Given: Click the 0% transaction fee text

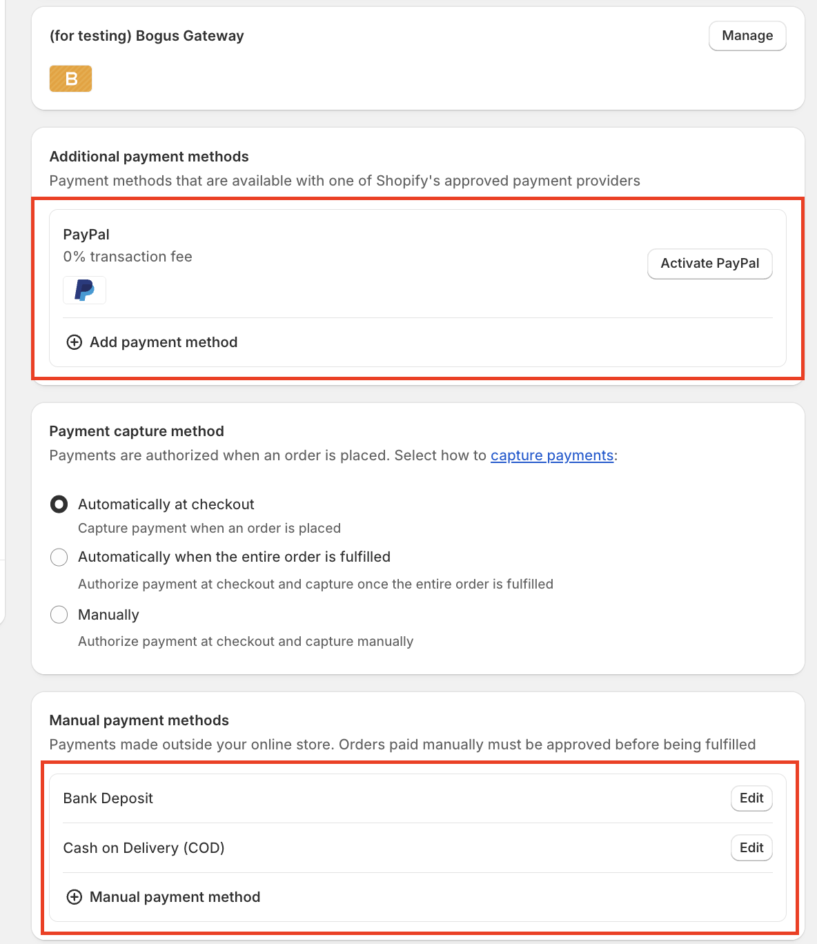Looking at the screenshot, I should coord(127,256).
